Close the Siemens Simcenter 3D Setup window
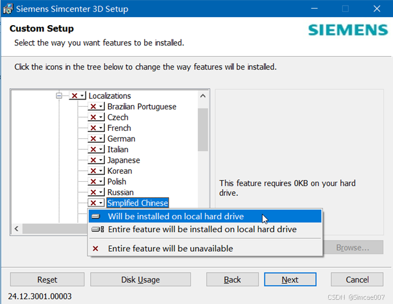Image resolution: width=393 pixels, height=304 pixels. click(376, 9)
